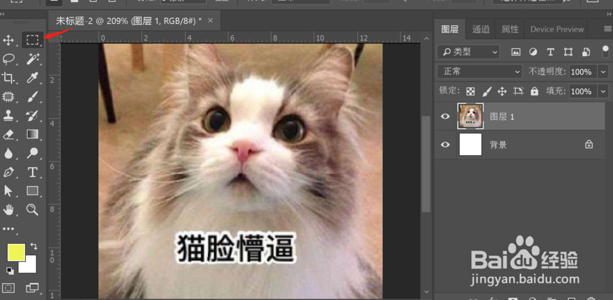Collapse the tools panel with double arrows

[2, 13]
